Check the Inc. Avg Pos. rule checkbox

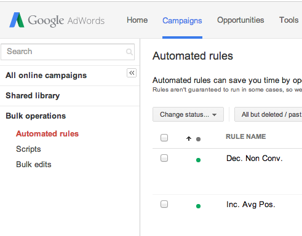coord(164,204)
